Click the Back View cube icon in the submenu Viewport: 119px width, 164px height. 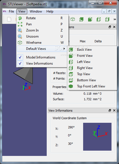[71, 50]
